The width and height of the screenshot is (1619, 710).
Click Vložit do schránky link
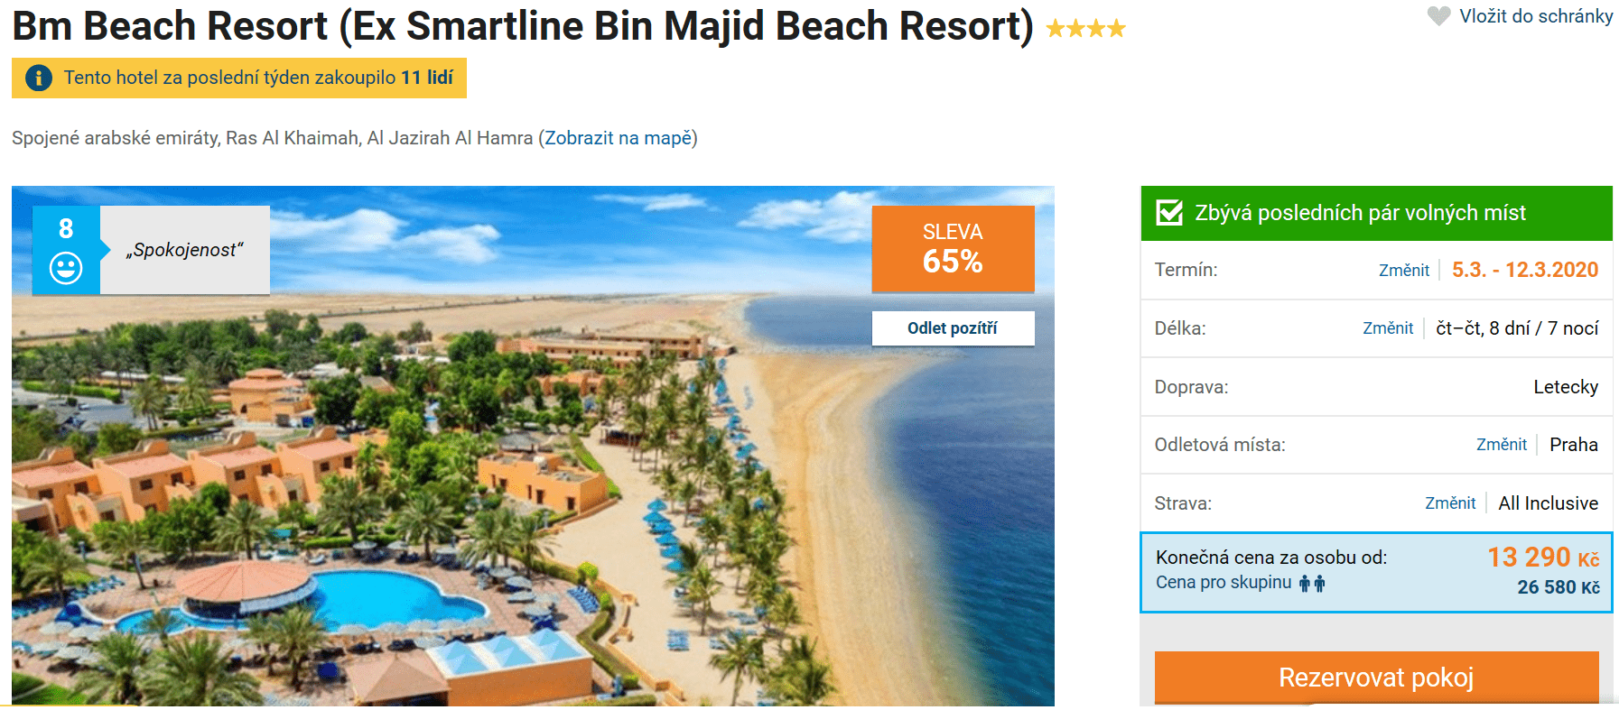pos(1536,16)
